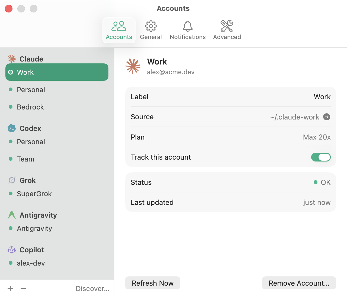The image size is (347, 297).
Task: Click the Remove Account... button
Action: 299,283
